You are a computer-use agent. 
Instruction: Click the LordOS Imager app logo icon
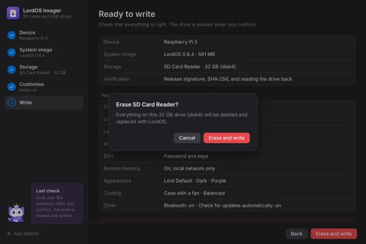pyautogui.click(x=13, y=13)
